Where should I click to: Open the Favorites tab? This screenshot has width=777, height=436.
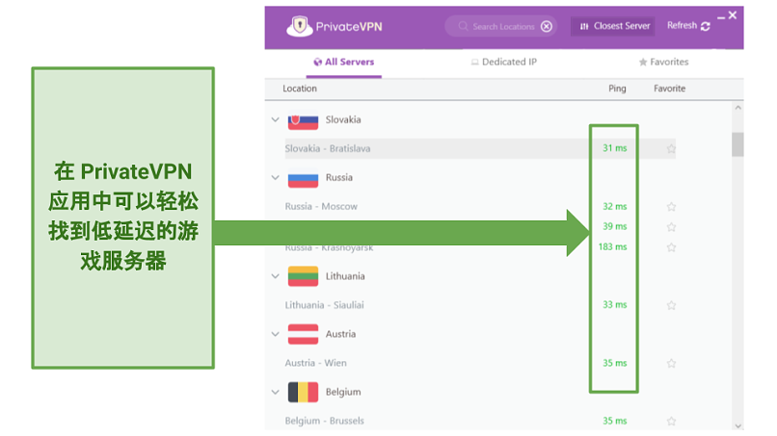[x=663, y=63]
